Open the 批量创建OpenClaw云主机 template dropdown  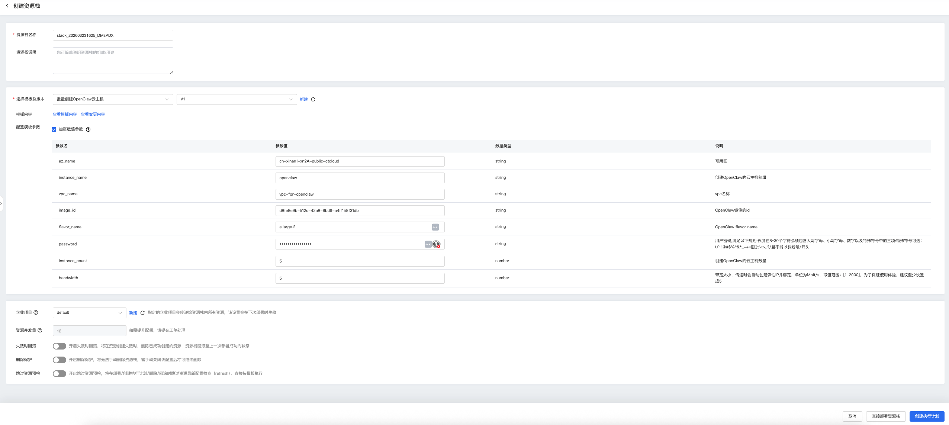click(x=113, y=99)
